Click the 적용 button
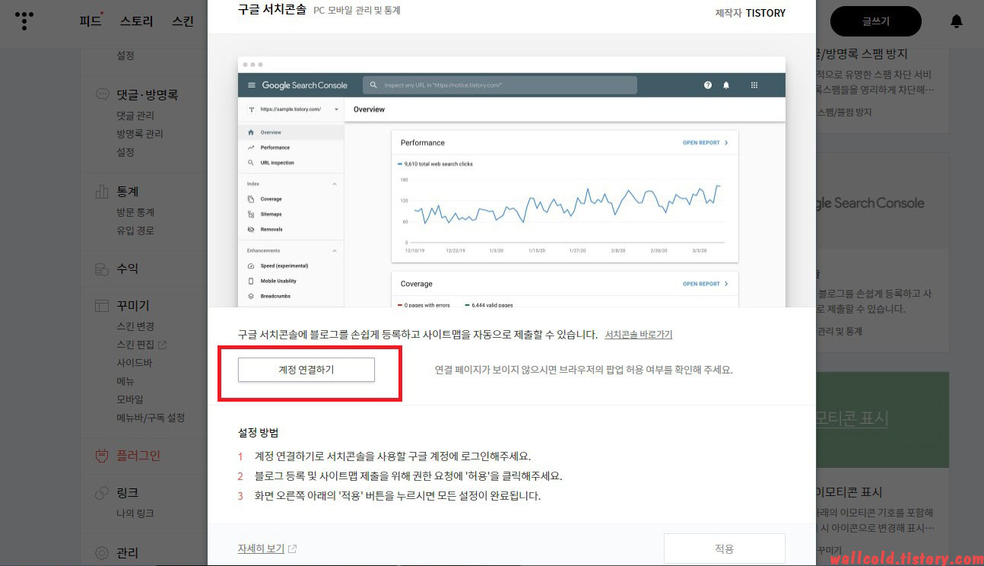The image size is (984, 566). (724, 549)
